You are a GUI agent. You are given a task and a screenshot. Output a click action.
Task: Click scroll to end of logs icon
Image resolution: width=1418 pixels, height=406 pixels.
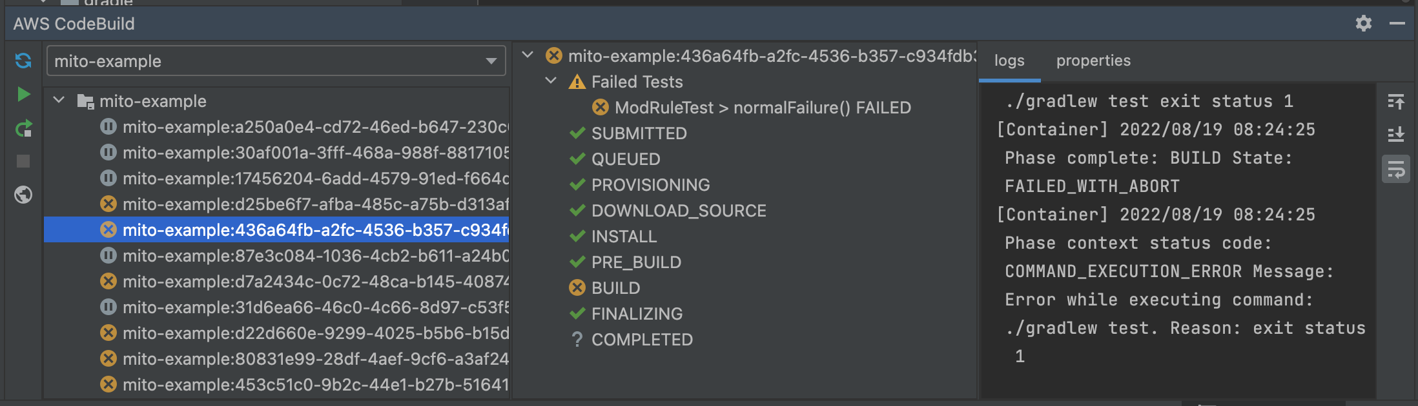click(1396, 134)
